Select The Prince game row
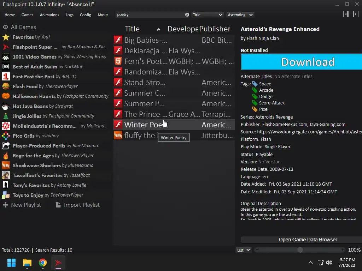Image resolution: width=362 pixels, height=271 pixels. point(174,114)
